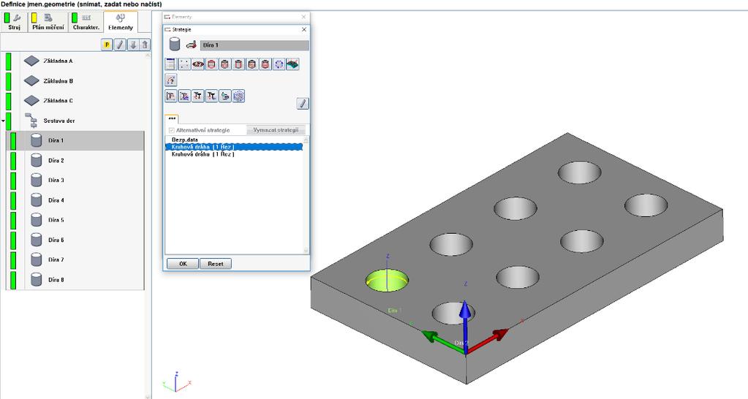Select the unhighlighted Kruhová dráha (1 Řez) entry

(x=234, y=154)
